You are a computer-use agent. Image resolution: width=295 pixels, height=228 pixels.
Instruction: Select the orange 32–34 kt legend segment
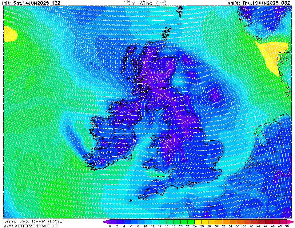pos(226,222)
